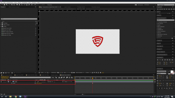Toggle transparency grid in viewer
Image resolution: width=175 pixels, height=98 pixels.
[x=74, y=73]
